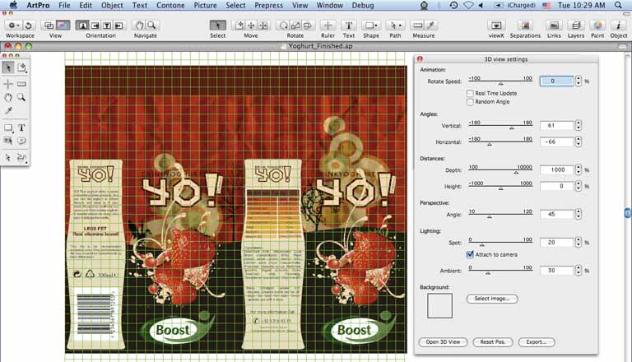The width and height of the screenshot is (632, 362).
Task: Click the Measure eyedropper icon in toolbar
Action: coord(430,26)
